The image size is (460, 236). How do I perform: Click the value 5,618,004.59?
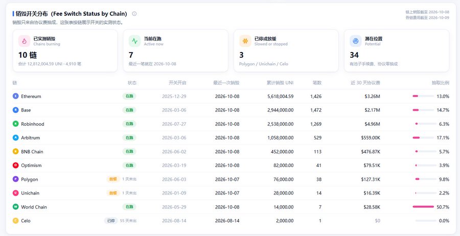[281, 96]
